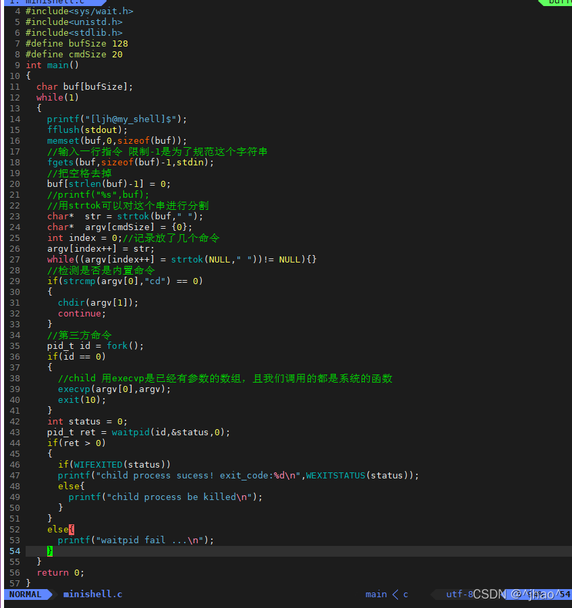Click 'char* argv[cmdSize] = {0};' line
This screenshot has width=572, height=608.
pos(120,227)
